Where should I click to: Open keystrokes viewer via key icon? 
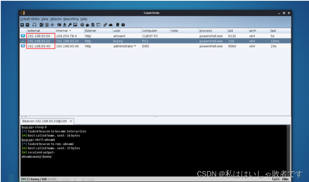(70, 25)
